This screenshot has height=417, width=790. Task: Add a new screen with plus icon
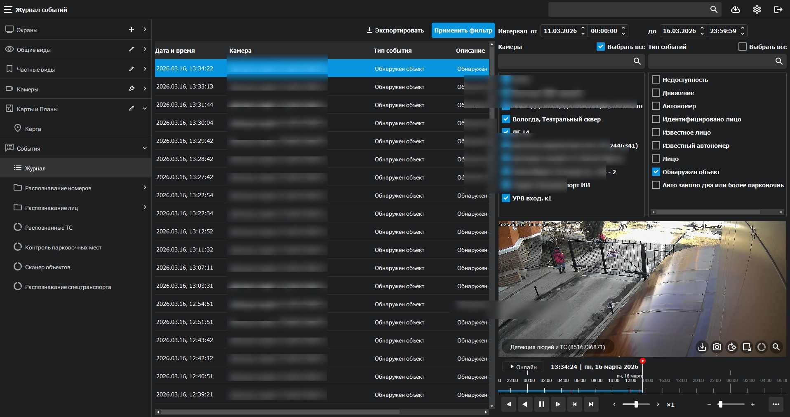coord(132,29)
